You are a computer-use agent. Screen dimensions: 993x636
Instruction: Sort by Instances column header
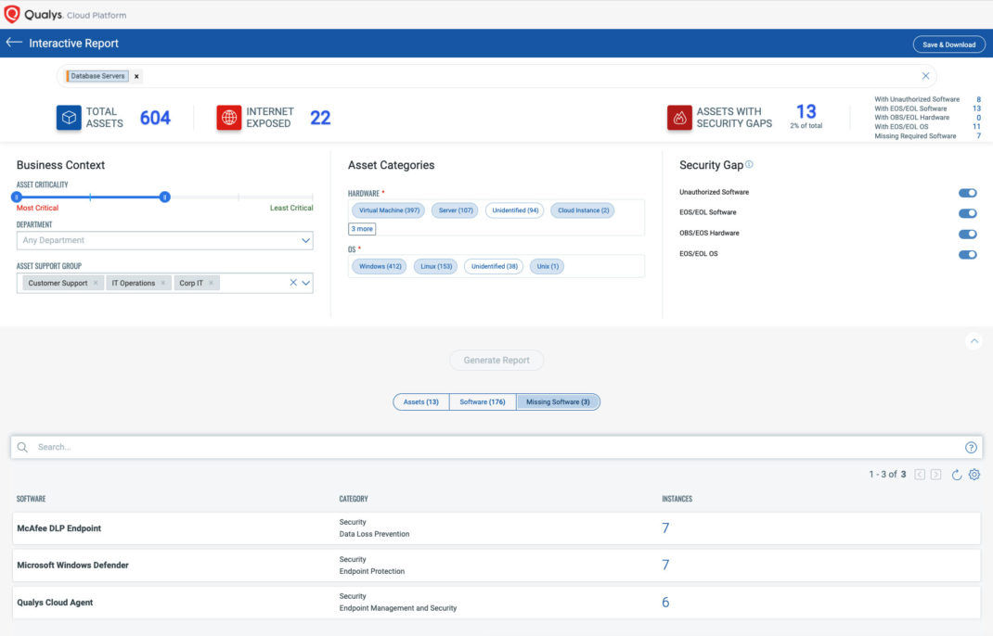click(x=677, y=499)
